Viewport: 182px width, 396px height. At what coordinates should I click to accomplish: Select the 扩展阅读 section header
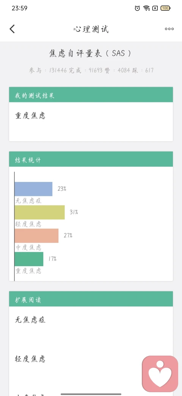point(91,299)
